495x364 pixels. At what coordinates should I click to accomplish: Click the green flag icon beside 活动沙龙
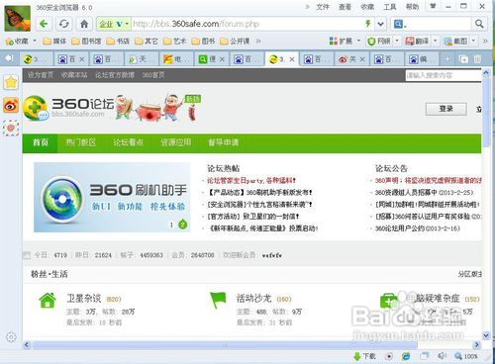point(218,300)
